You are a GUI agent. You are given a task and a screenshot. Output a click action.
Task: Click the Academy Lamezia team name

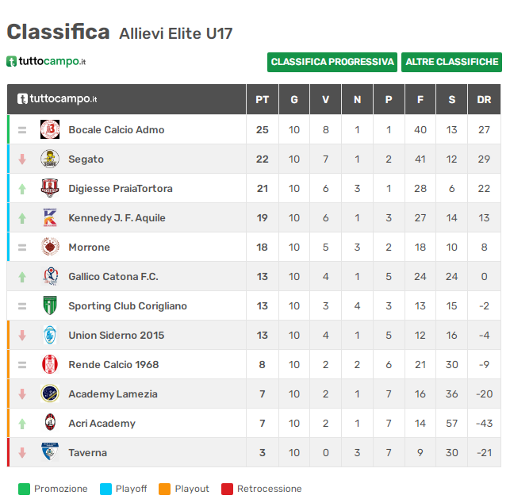[113, 394]
